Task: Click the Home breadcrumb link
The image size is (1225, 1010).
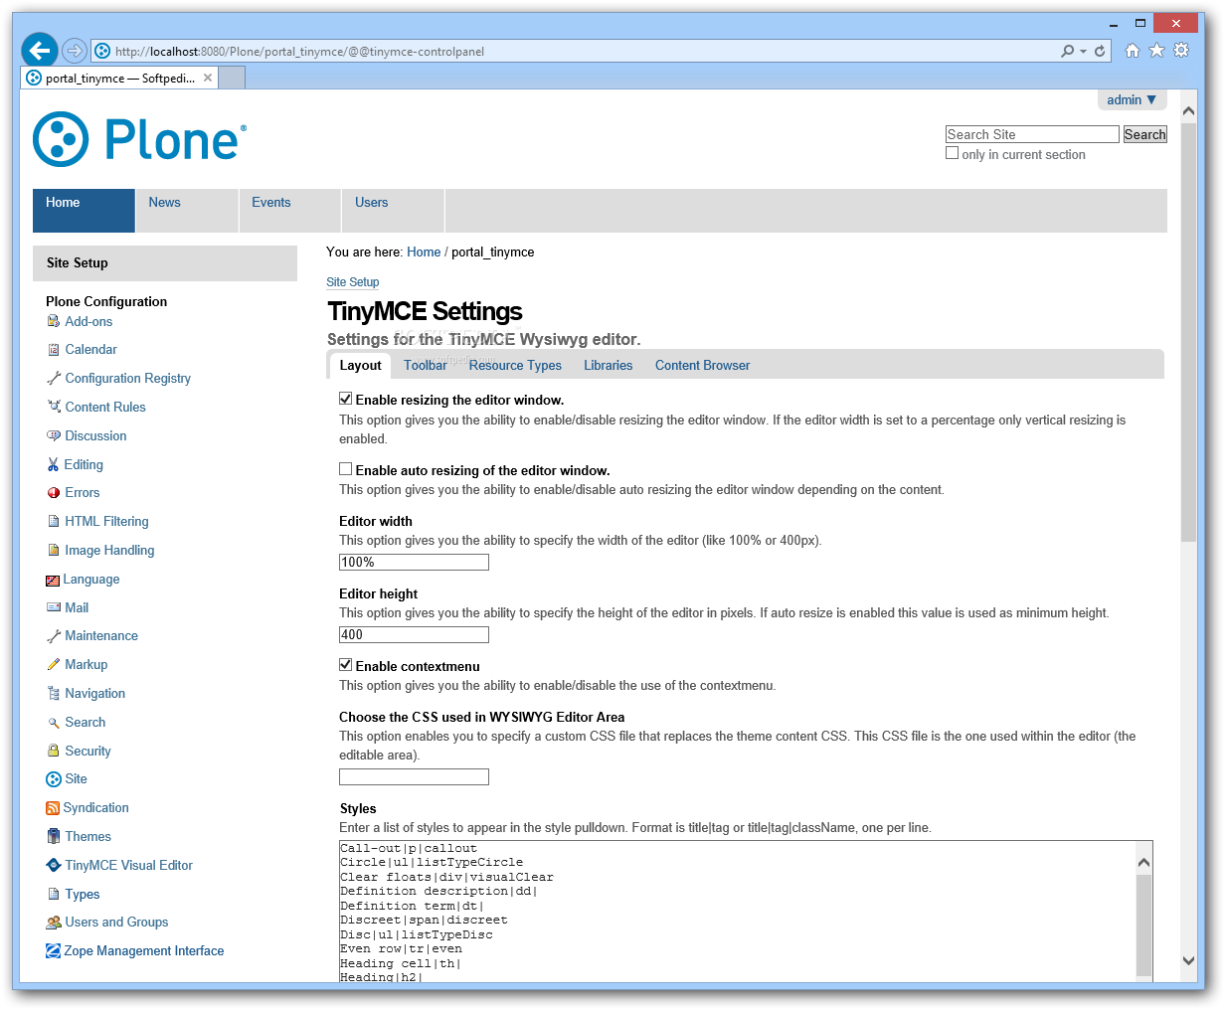Action: click(x=424, y=252)
